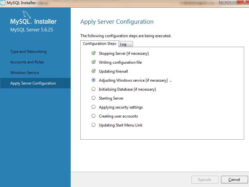
Task: Switch to the Log tab
Action: (x=126, y=44)
